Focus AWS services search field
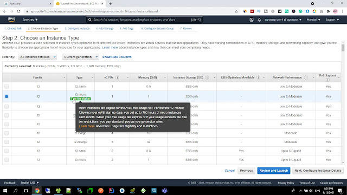This screenshot has width=347, height=195. (144, 20)
